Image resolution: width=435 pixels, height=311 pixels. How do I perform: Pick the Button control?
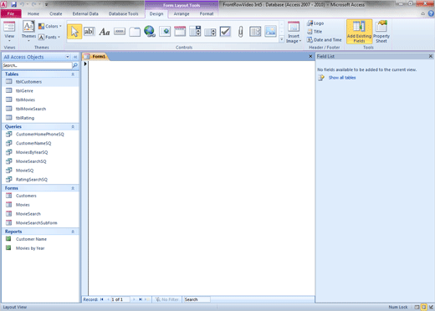point(120,32)
